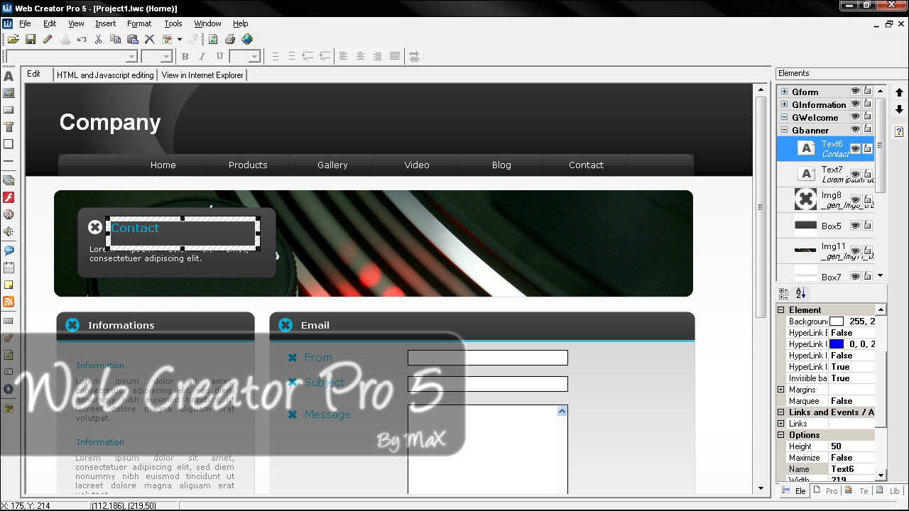
Task: Toggle visibility eye for Gbanner group
Action: [855, 130]
